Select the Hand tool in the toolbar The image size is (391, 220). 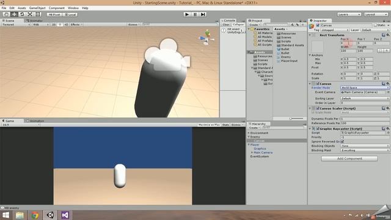tap(7, 15)
